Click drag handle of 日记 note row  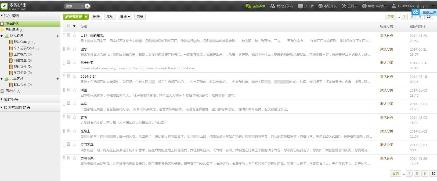64,35
